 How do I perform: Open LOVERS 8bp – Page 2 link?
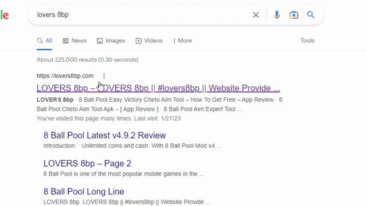point(87,163)
